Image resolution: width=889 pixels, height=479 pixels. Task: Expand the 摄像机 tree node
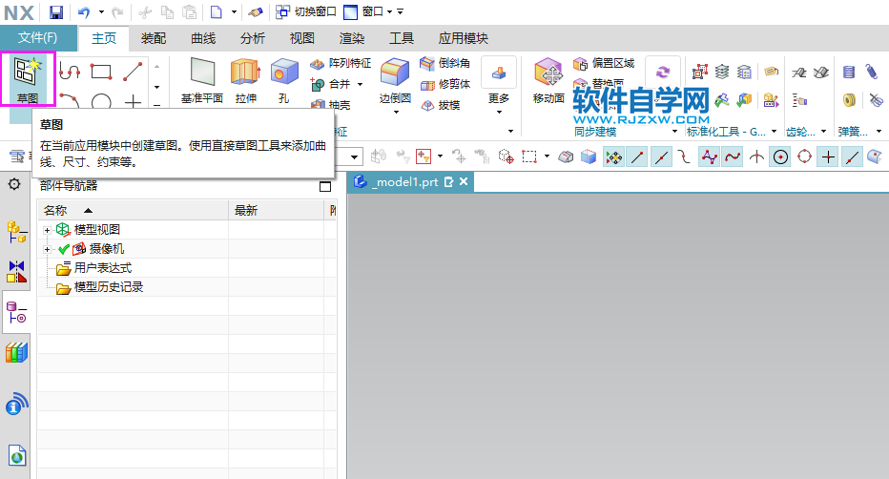[47, 249]
